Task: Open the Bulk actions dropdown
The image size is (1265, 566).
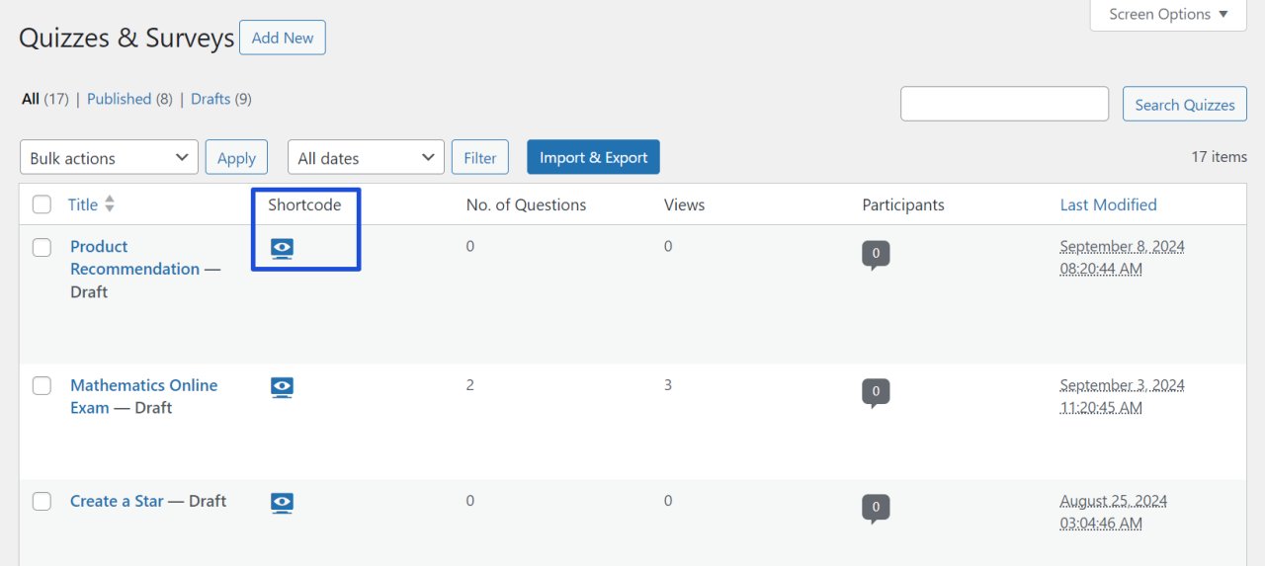Action: [109, 157]
